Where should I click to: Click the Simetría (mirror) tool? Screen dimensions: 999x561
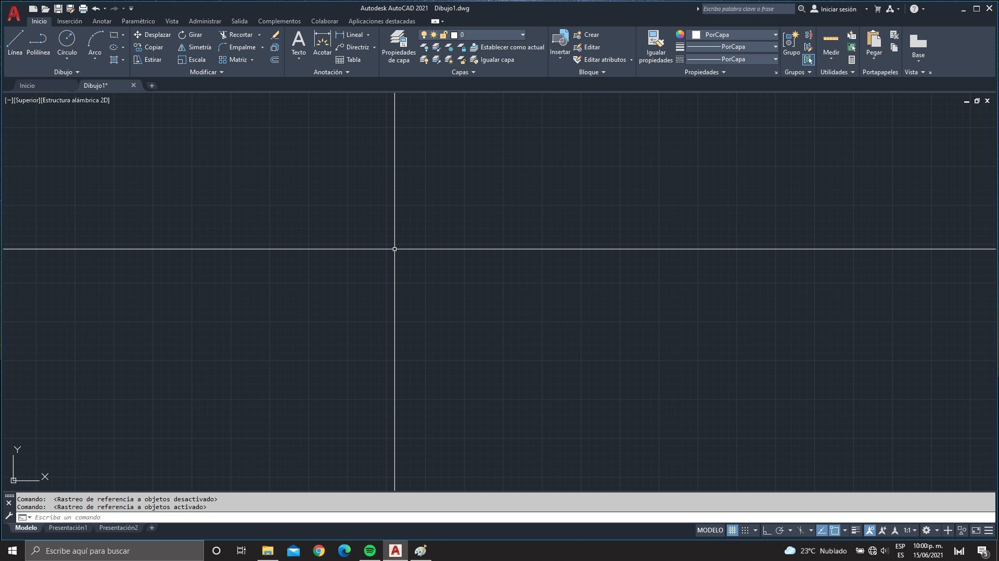195,47
